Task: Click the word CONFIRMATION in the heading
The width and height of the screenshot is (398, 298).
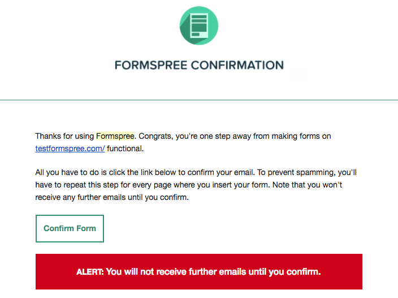Action: coord(237,65)
